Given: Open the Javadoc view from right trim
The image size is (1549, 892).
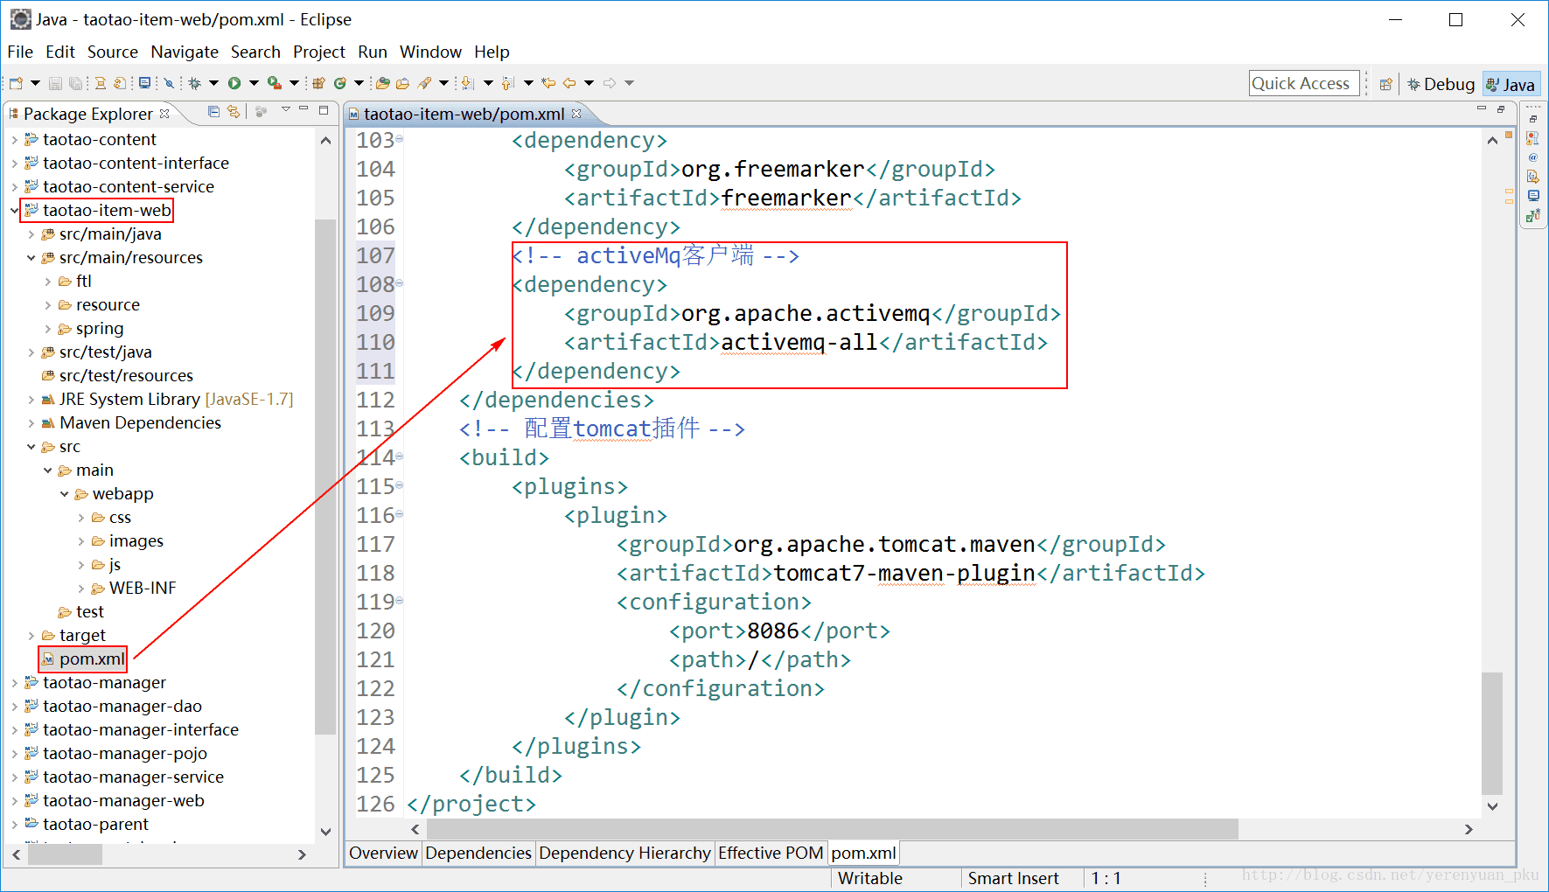Looking at the screenshot, I should 1533,157.
